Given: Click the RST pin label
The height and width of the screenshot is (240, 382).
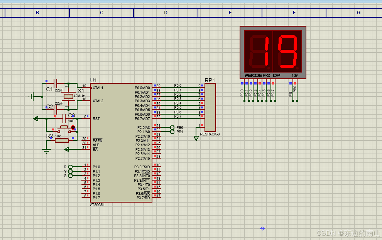Looking at the screenshot, I should pos(96,119).
